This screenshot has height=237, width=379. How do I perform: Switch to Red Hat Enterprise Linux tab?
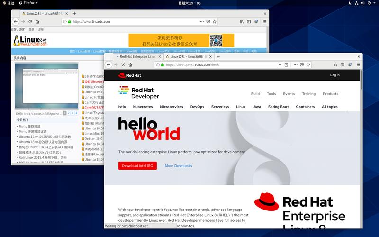click(x=137, y=56)
